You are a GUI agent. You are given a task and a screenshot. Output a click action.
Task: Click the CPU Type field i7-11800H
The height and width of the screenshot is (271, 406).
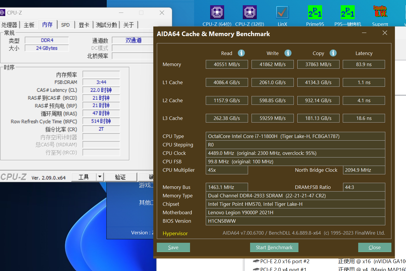(295, 136)
